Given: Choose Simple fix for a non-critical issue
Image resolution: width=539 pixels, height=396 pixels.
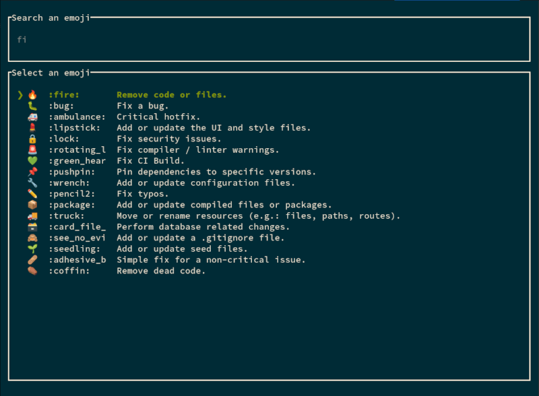Looking at the screenshot, I should point(211,260).
